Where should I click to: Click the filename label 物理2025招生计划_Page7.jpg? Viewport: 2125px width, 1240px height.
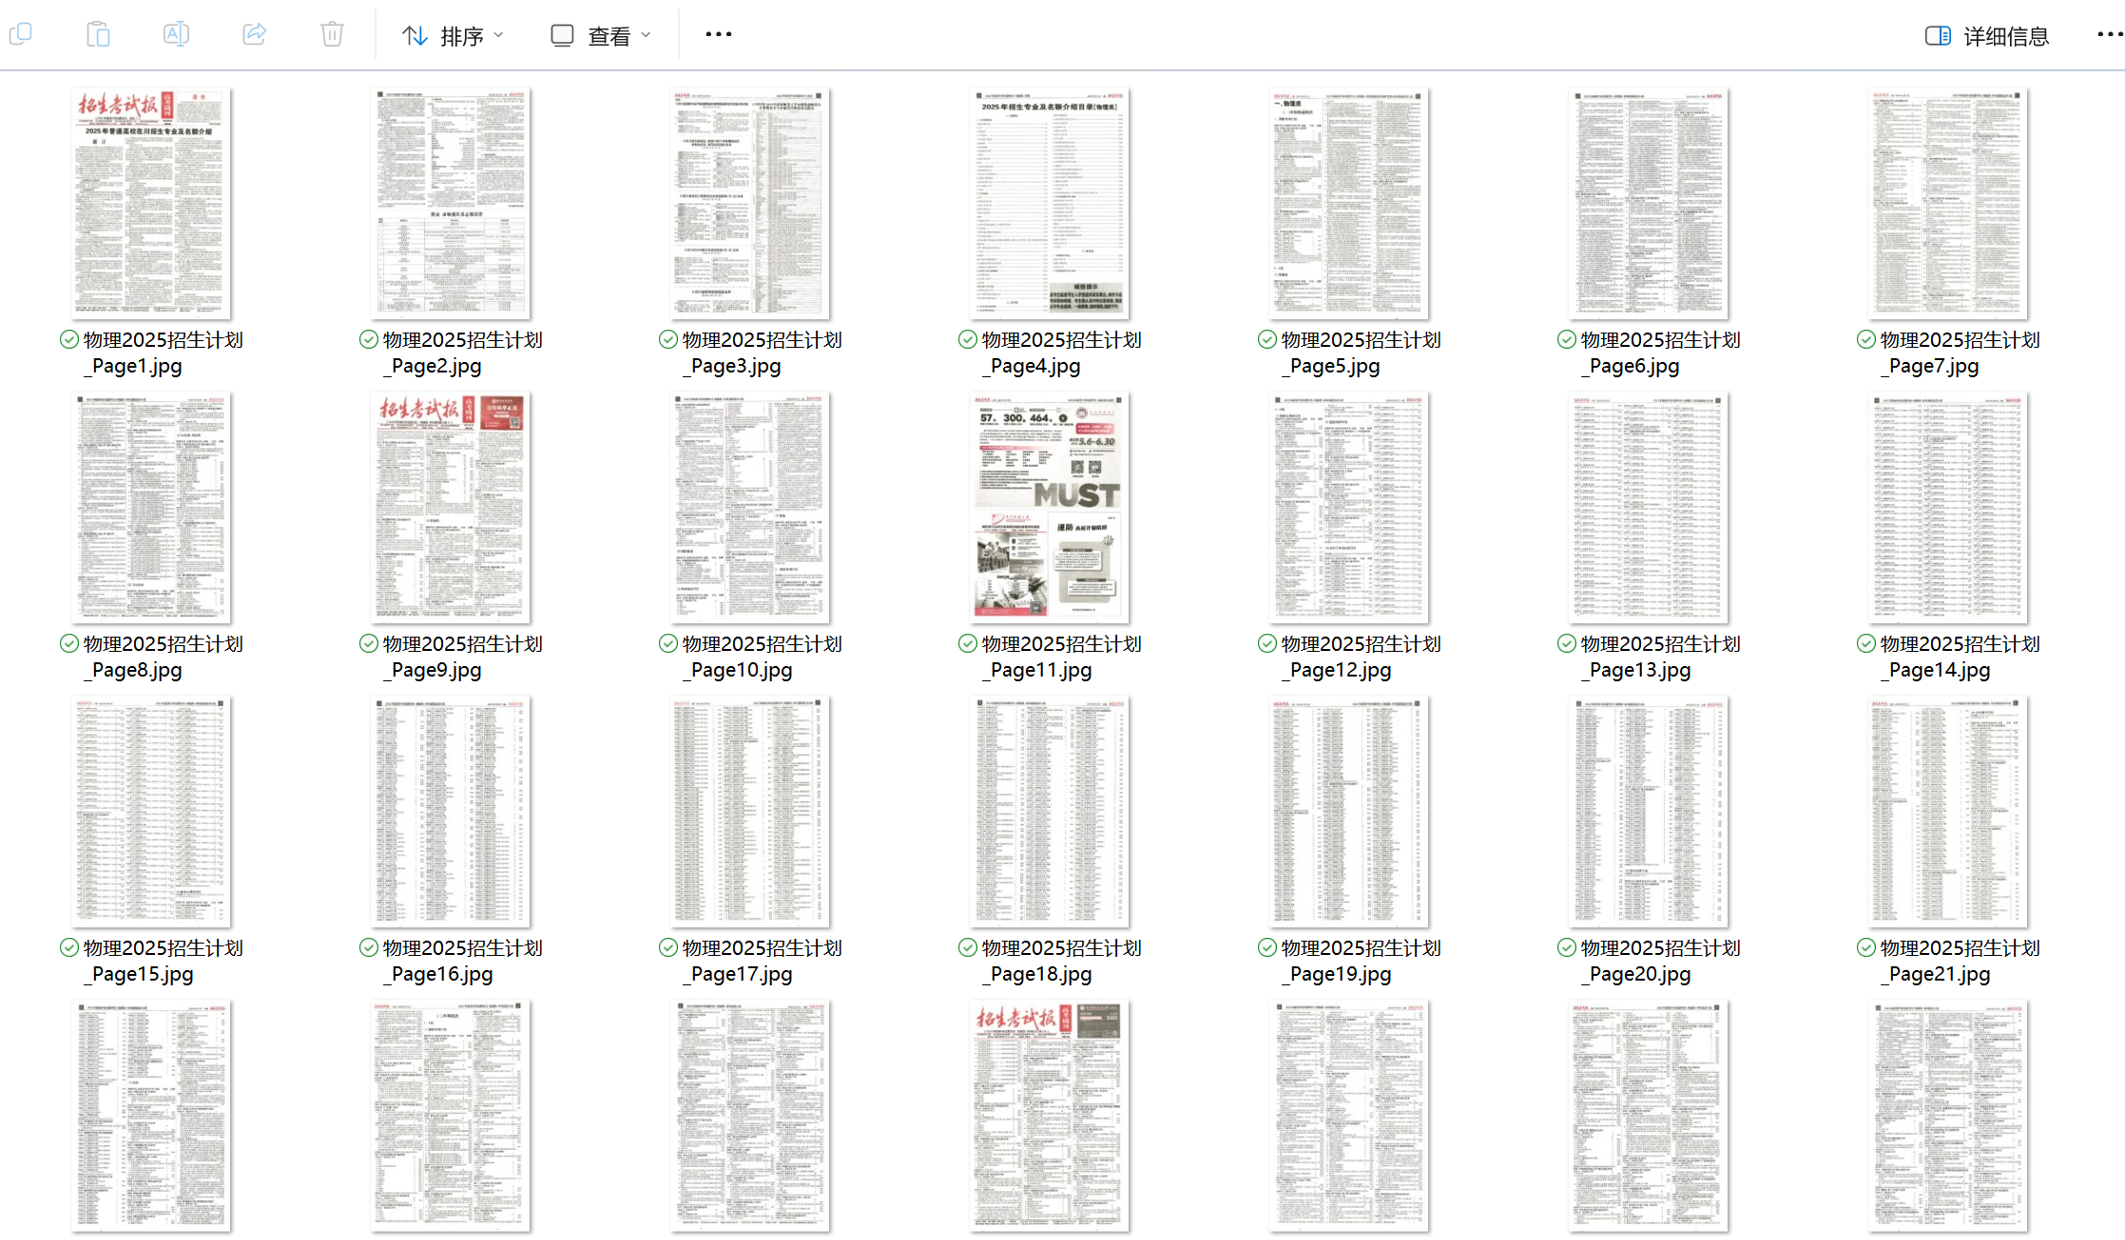1949,353
